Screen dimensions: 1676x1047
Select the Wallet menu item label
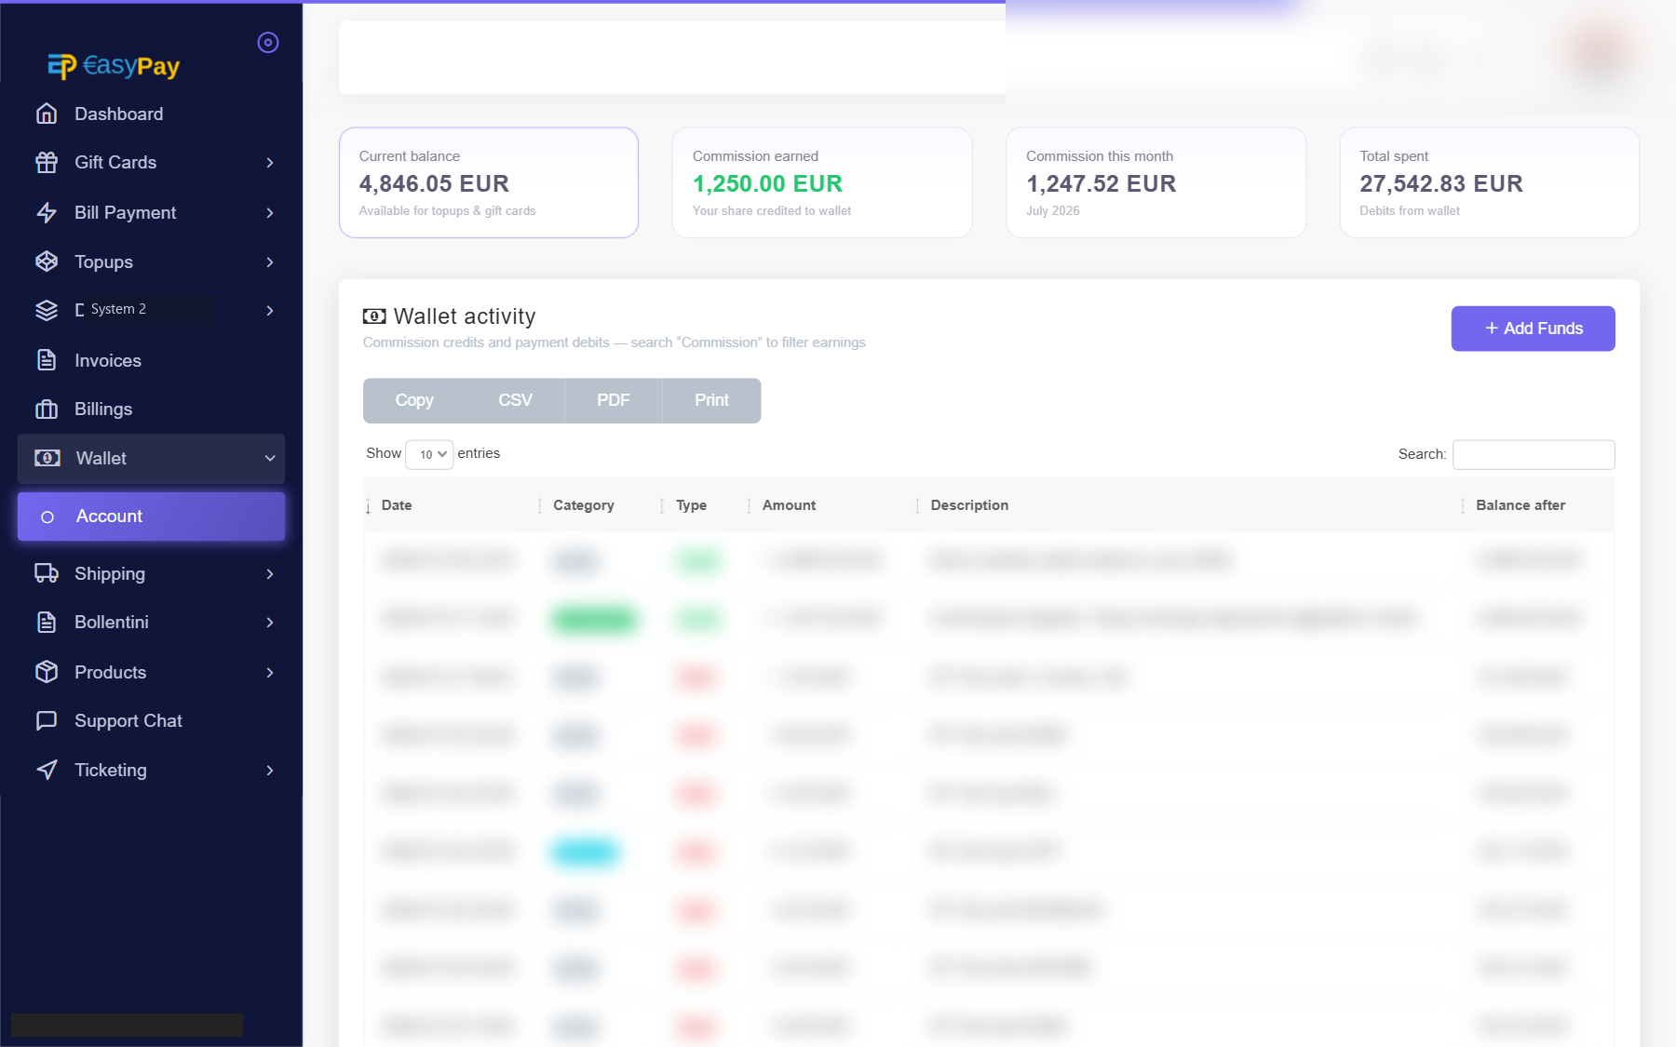pos(101,458)
